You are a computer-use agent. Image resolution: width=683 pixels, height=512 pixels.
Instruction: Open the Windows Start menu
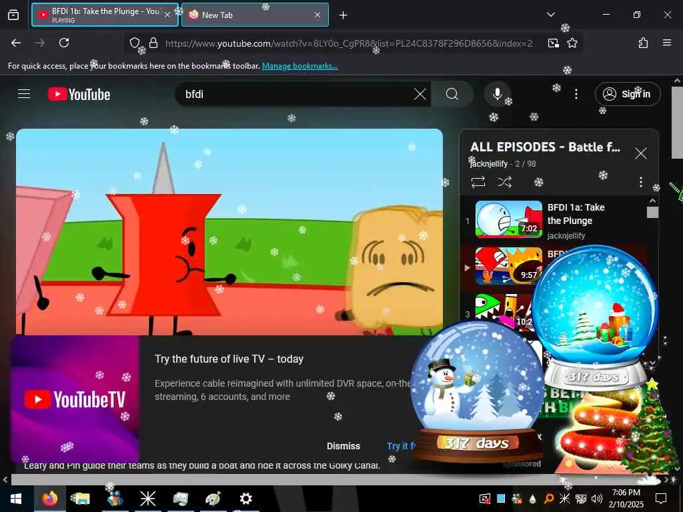click(16, 499)
